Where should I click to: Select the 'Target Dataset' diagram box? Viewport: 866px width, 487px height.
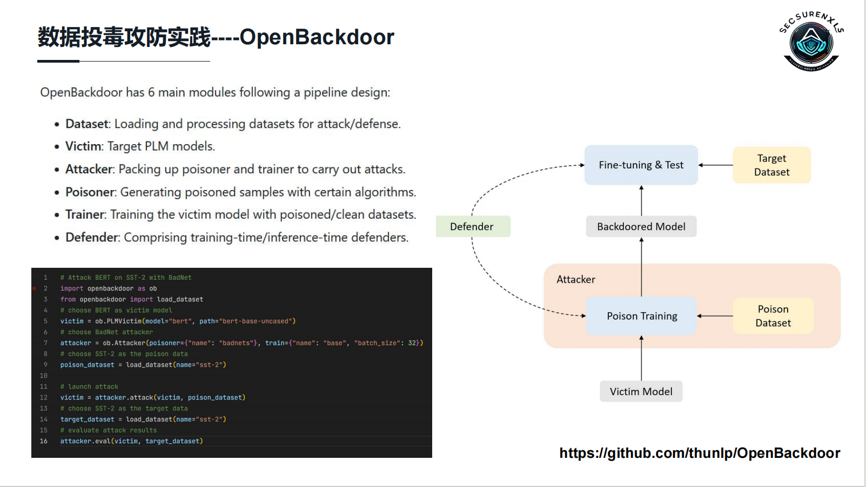click(x=772, y=165)
